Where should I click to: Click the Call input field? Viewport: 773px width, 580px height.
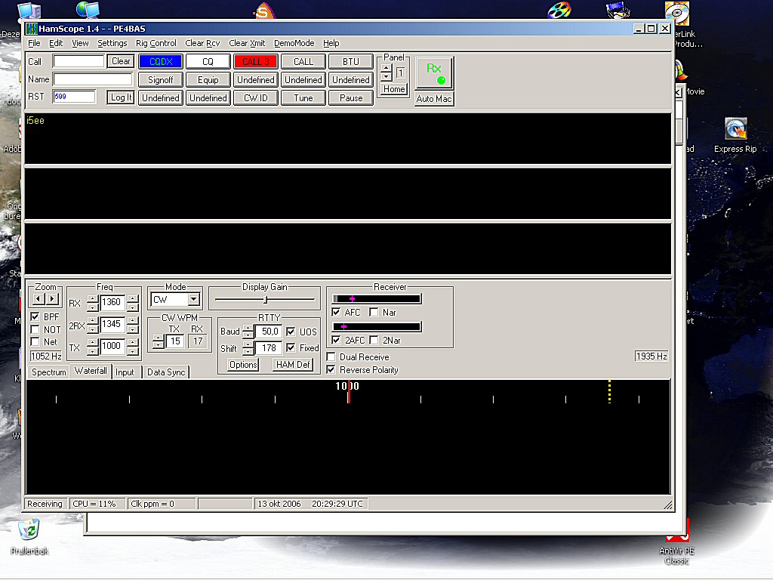click(x=79, y=62)
